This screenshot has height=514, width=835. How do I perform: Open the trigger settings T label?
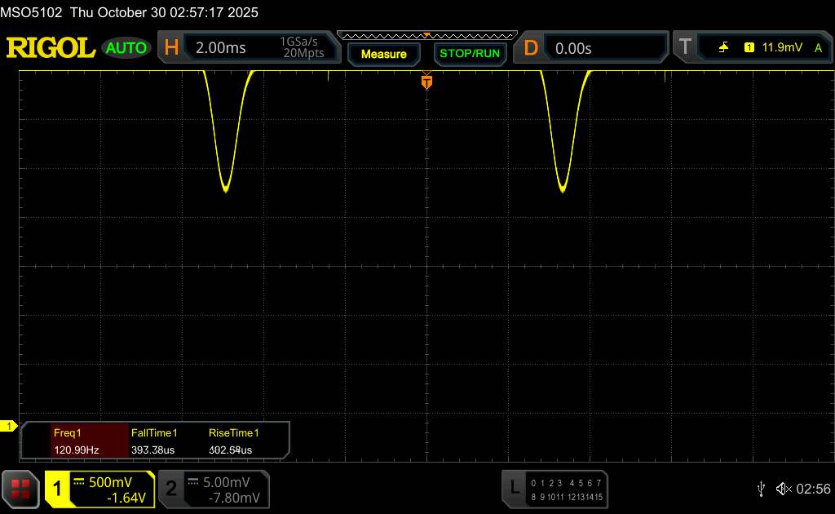(686, 48)
